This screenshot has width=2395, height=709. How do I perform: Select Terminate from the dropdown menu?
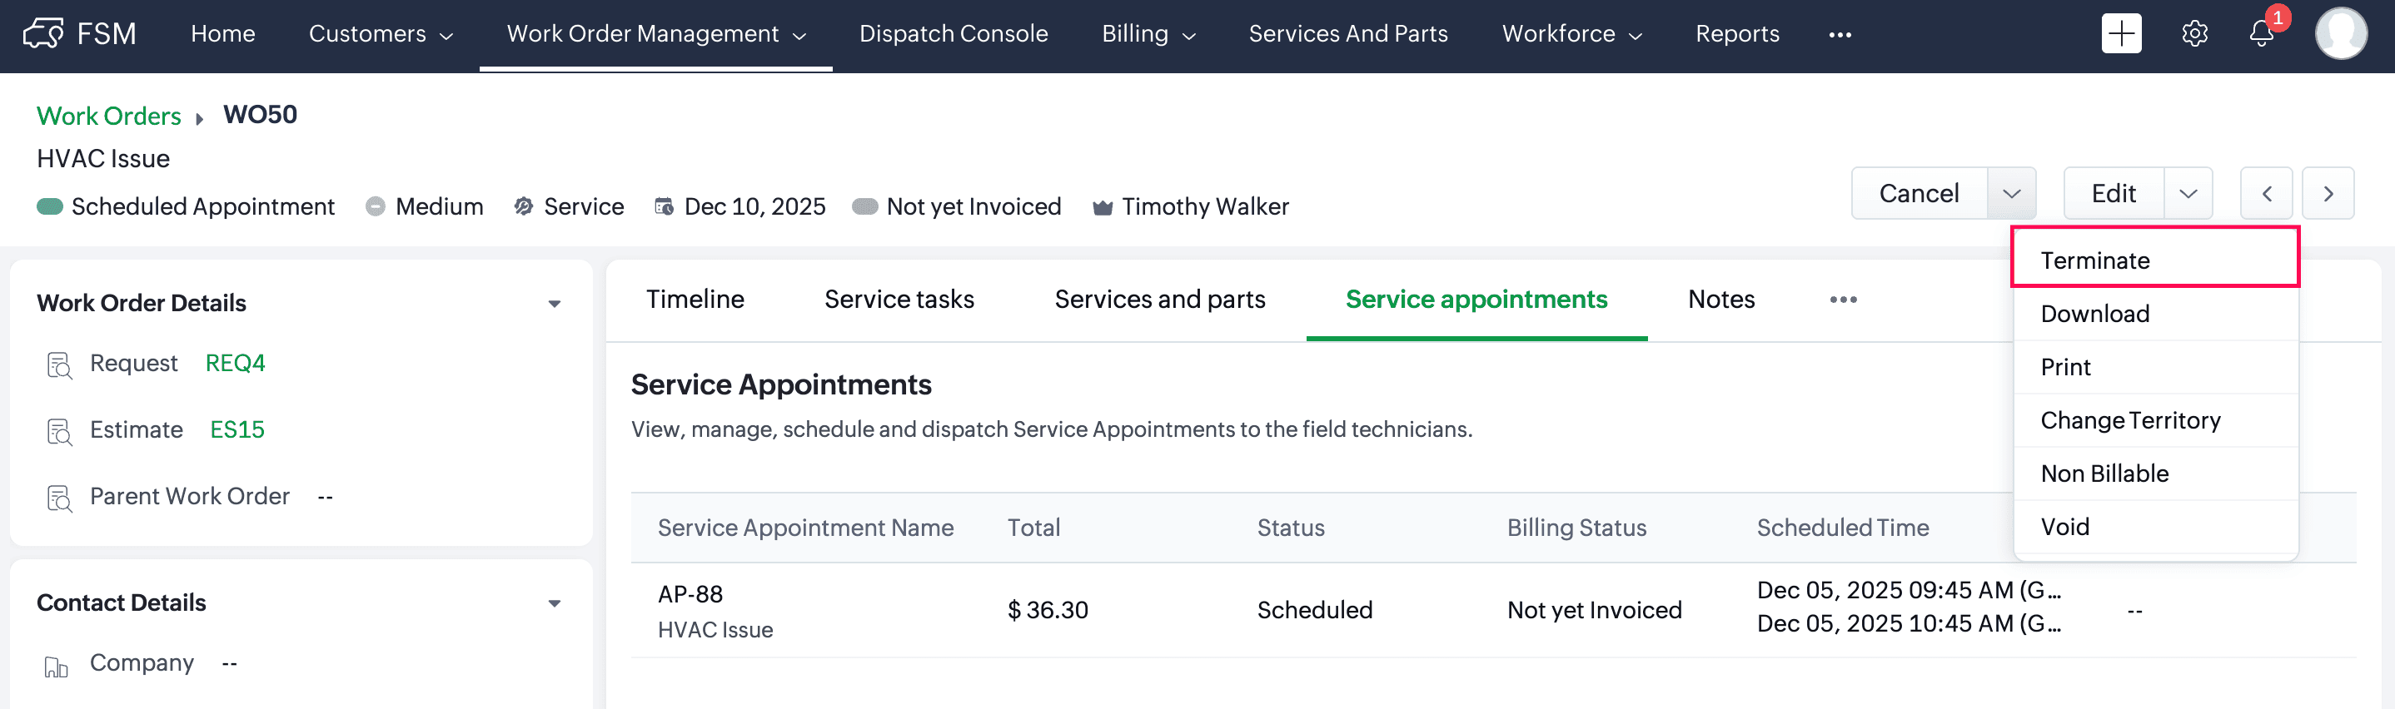[x=2094, y=260]
